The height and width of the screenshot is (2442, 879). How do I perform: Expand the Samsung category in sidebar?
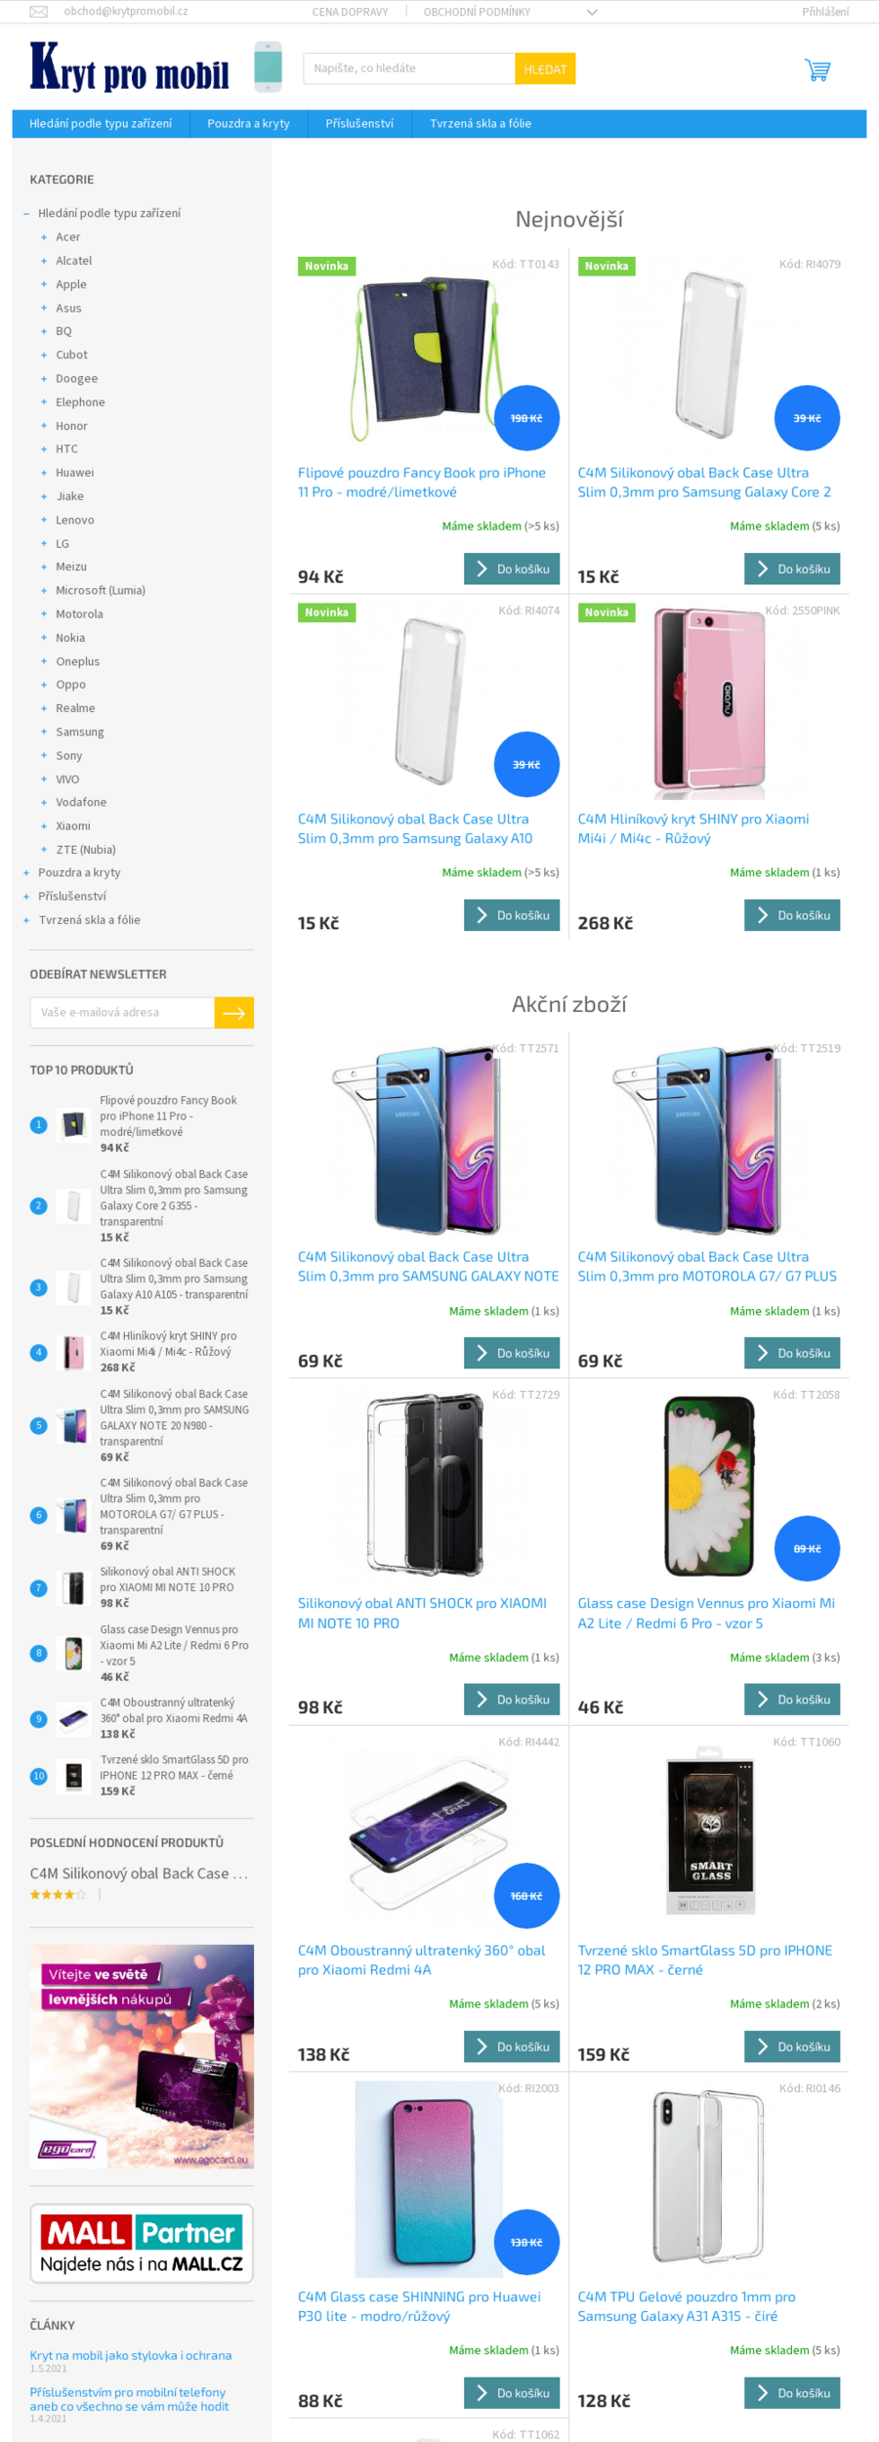(x=43, y=732)
